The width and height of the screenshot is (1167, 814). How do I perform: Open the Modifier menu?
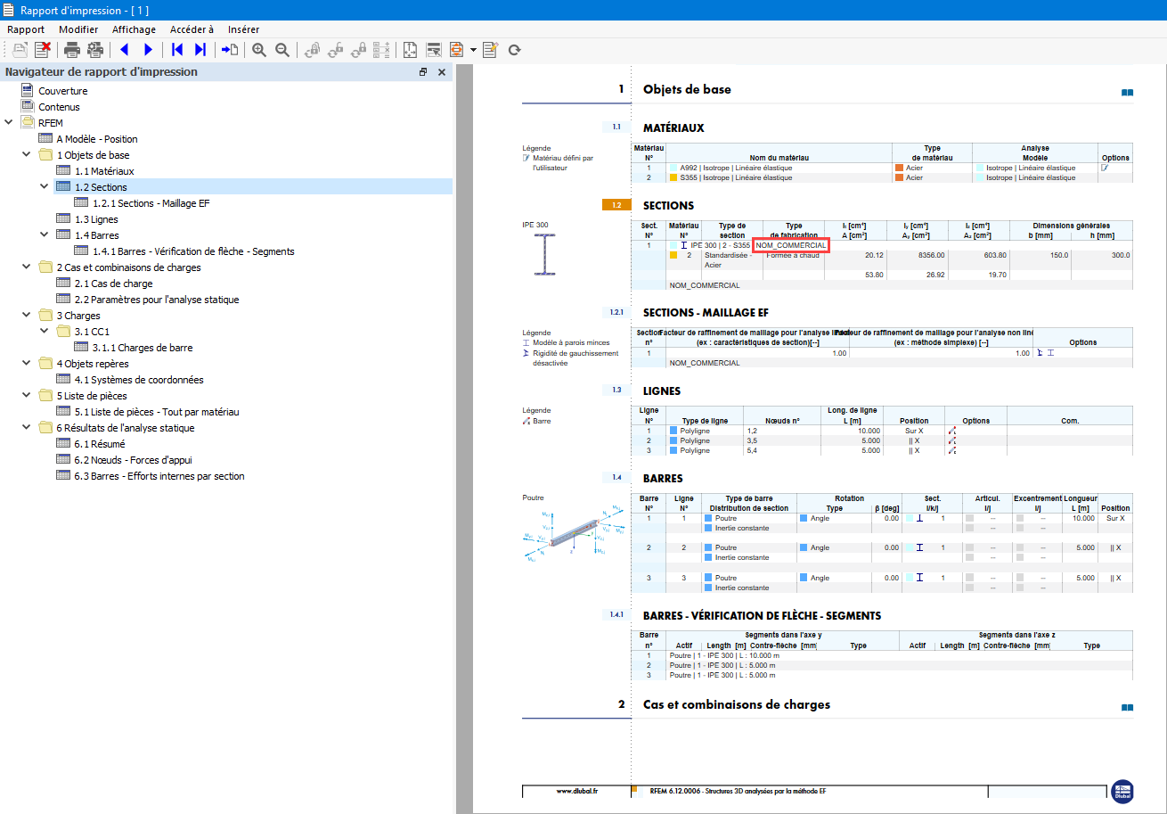(78, 29)
